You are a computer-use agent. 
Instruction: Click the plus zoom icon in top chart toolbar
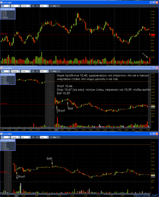33,6
